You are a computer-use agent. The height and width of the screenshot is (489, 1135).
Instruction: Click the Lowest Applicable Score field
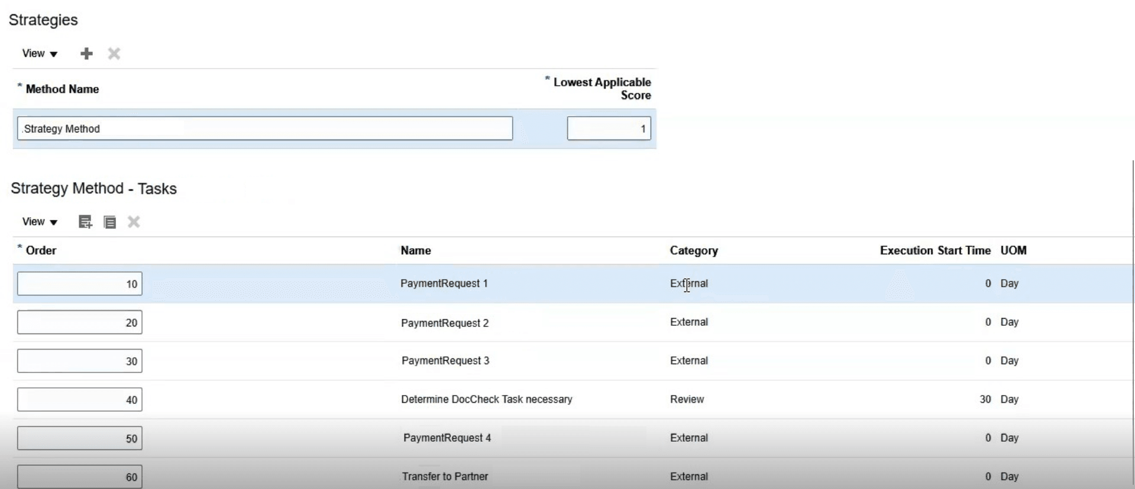pyautogui.click(x=609, y=128)
